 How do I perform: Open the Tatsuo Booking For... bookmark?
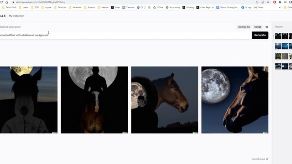click(228, 7)
